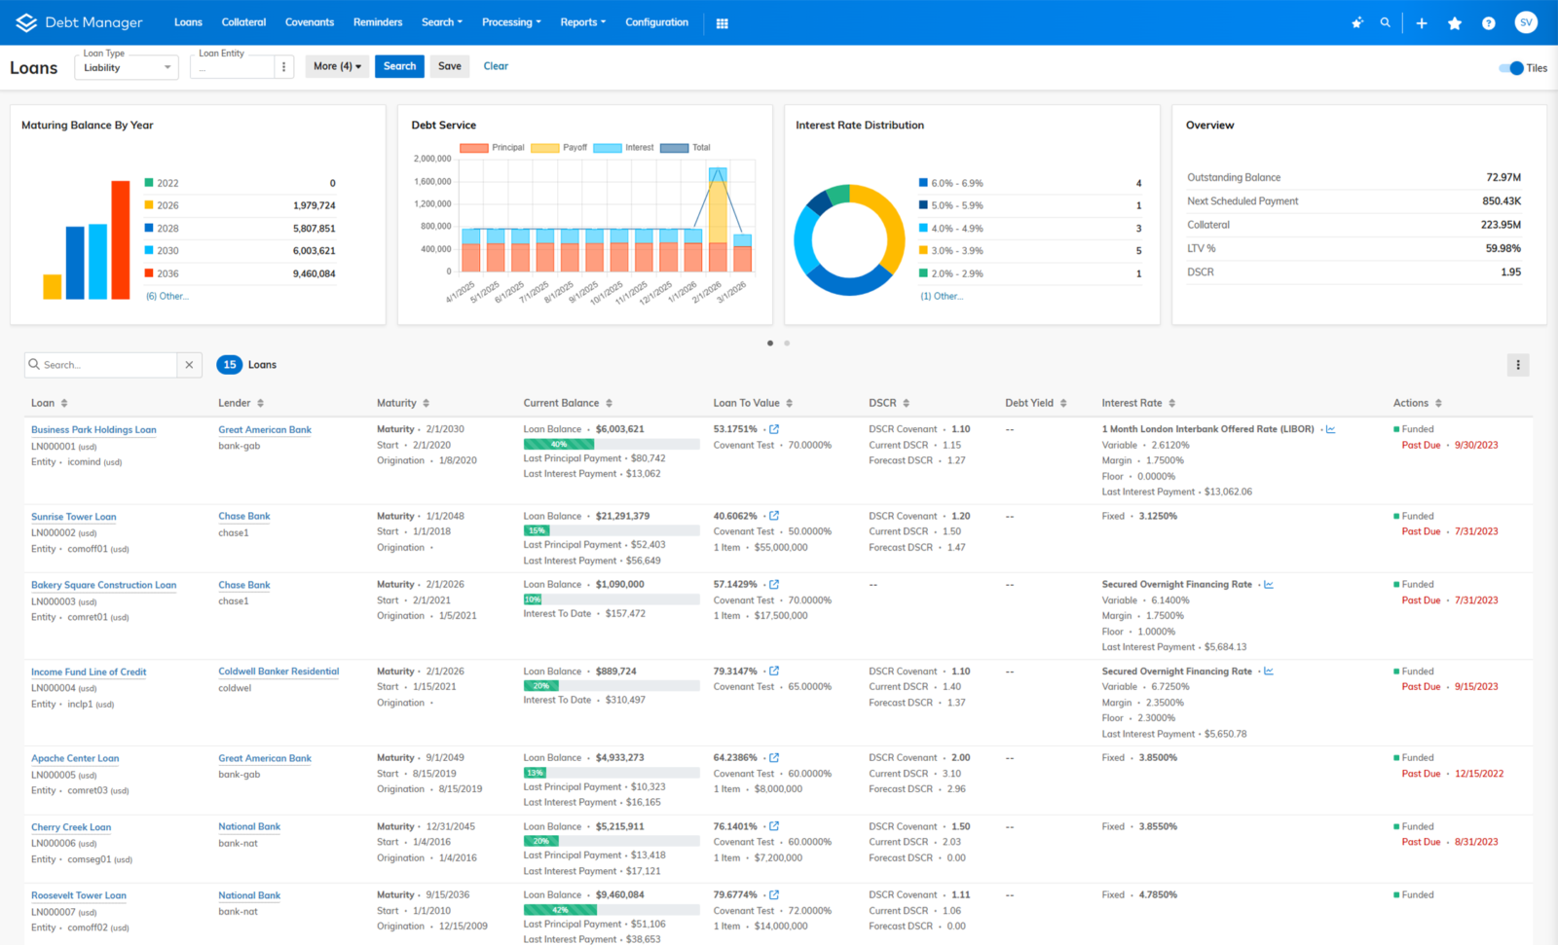Screen dimensions: 1558x945
Task: Click the plus icon to add new
Action: point(1422,23)
